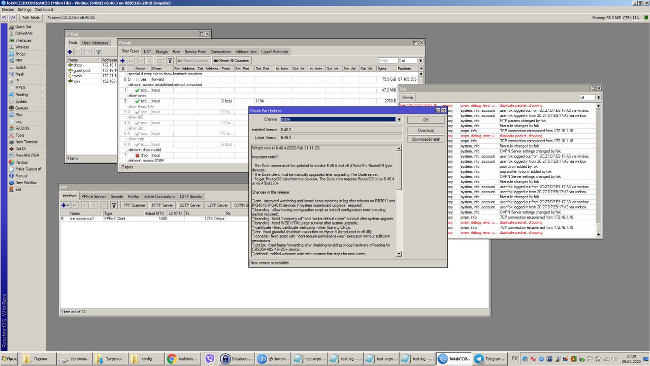Open the Channel dropdown in Check For Updates

[x=399, y=119]
